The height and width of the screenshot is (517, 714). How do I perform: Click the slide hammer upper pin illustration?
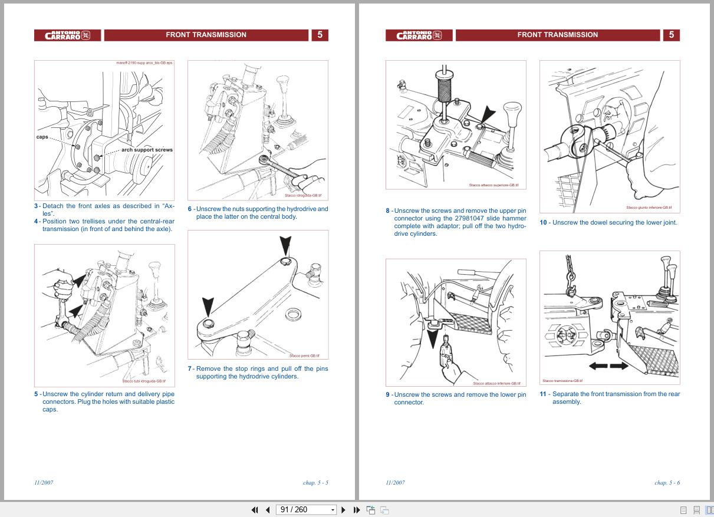456,124
